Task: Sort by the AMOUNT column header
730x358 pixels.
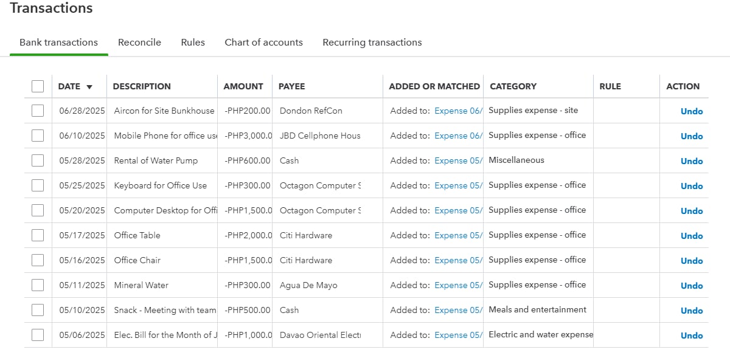Action: [x=243, y=86]
